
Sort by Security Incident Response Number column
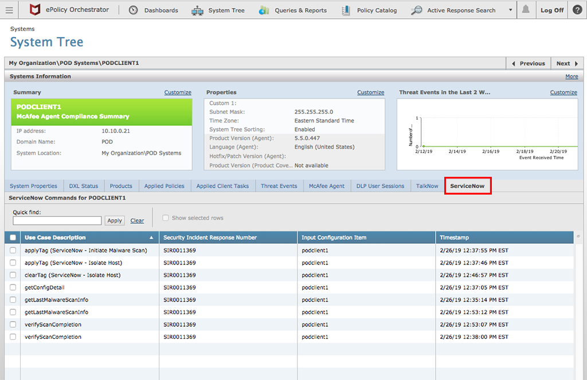coord(228,237)
